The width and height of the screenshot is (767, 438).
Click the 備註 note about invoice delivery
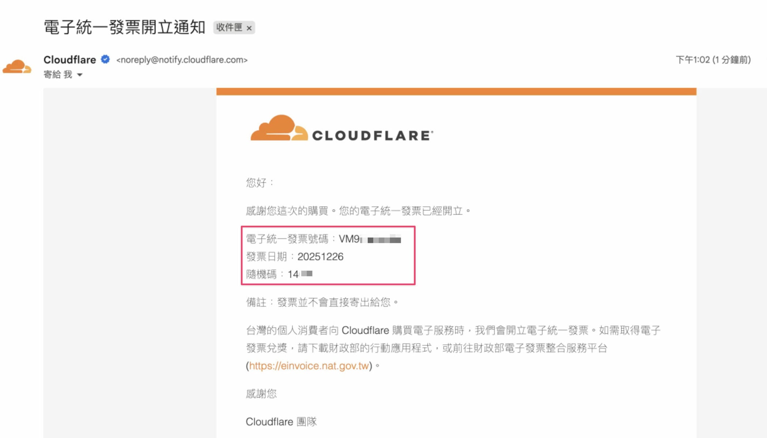[322, 302]
